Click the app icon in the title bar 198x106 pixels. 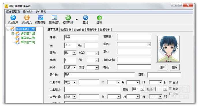(x=6, y=6)
